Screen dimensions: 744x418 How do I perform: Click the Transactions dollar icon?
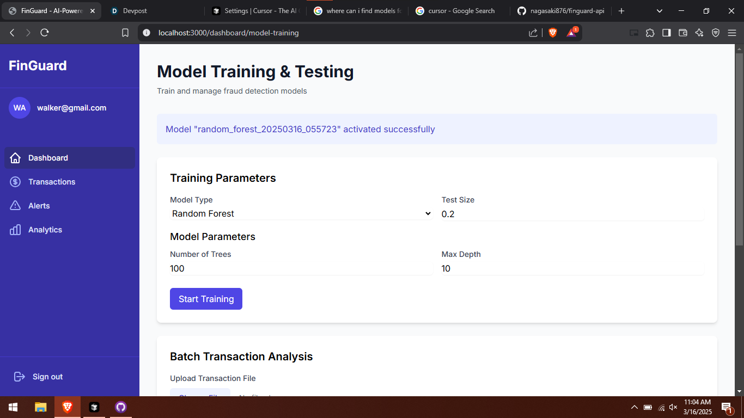point(15,182)
